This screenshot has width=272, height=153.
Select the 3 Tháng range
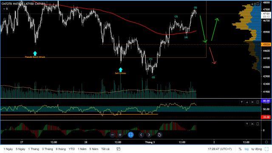click(47, 149)
